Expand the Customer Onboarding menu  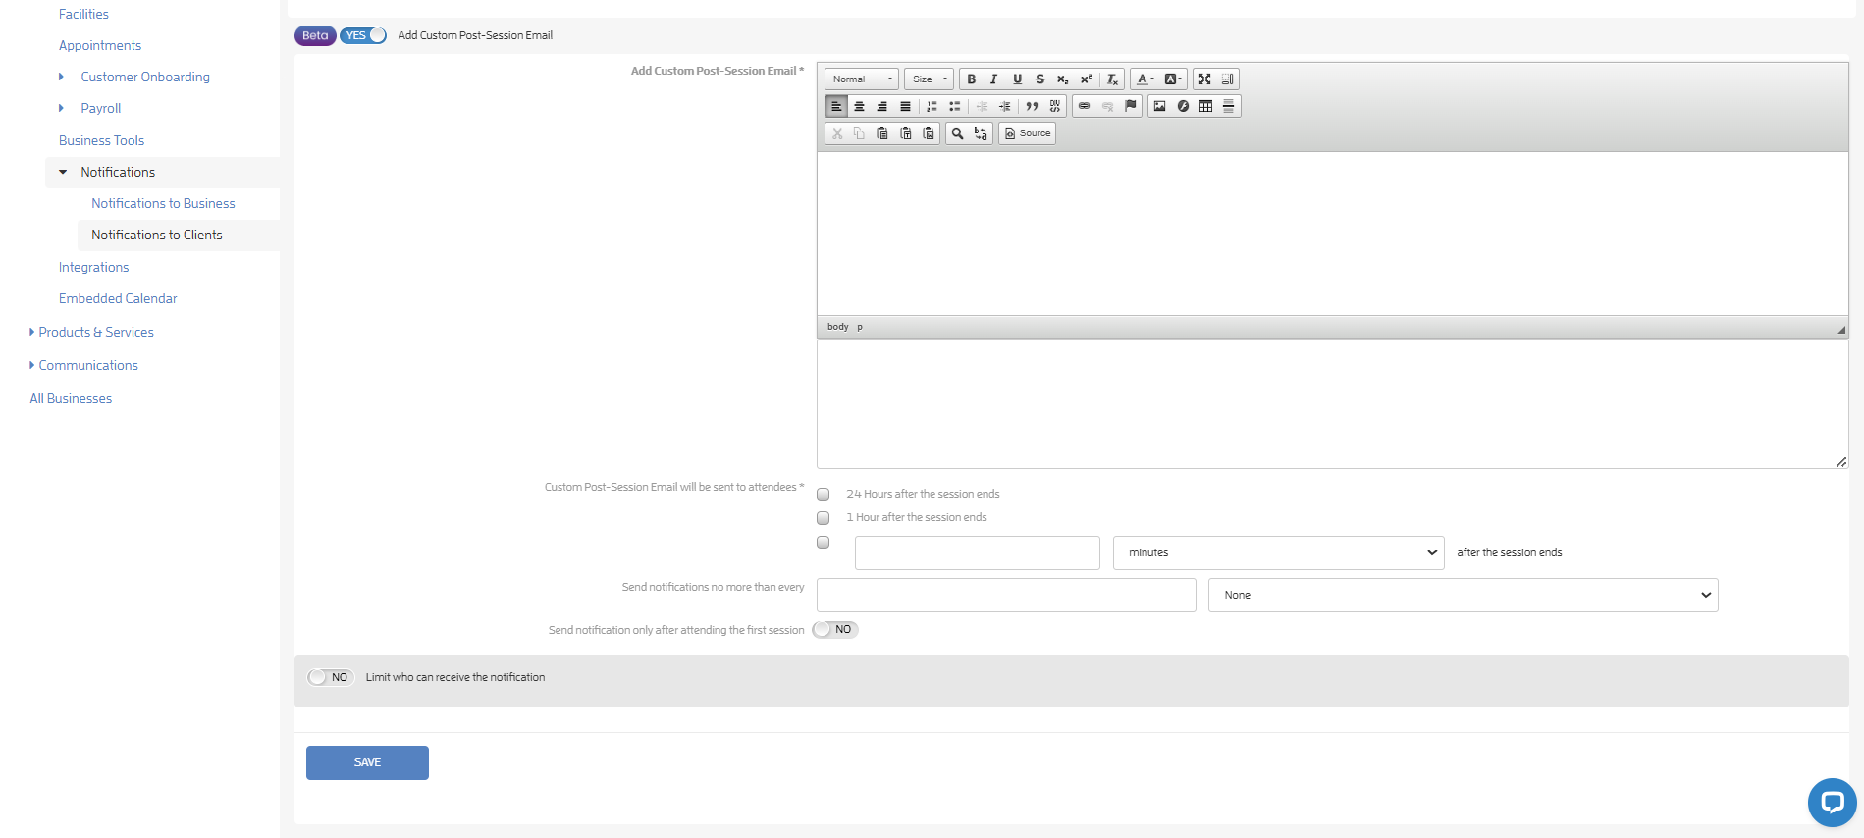click(x=61, y=77)
